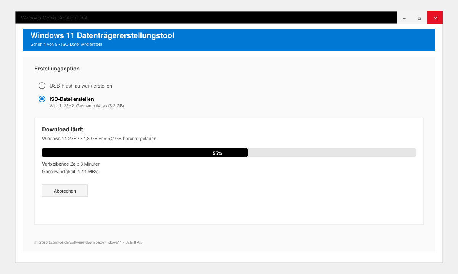Viewport: 458px width, 274px height.
Task: Maximize the Media Creation Tool window
Action: tap(419, 18)
